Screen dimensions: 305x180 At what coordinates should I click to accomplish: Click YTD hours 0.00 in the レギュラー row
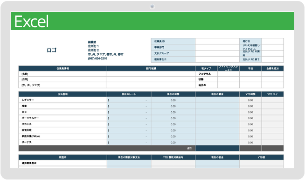coord(250,100)
